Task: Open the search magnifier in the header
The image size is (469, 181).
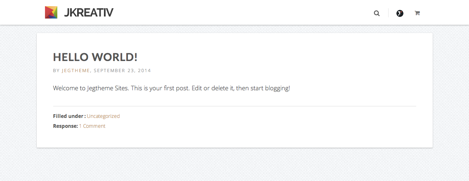Action: point(377,13)
